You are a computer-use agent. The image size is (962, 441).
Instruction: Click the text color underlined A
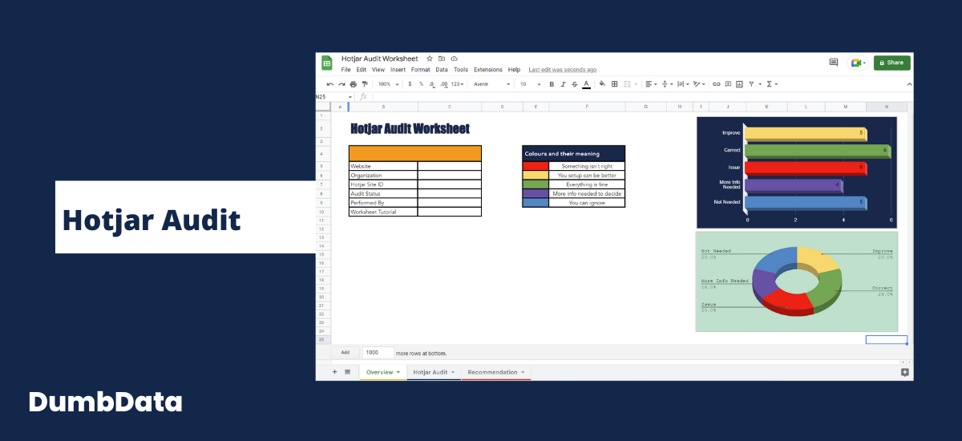point(586,84)
